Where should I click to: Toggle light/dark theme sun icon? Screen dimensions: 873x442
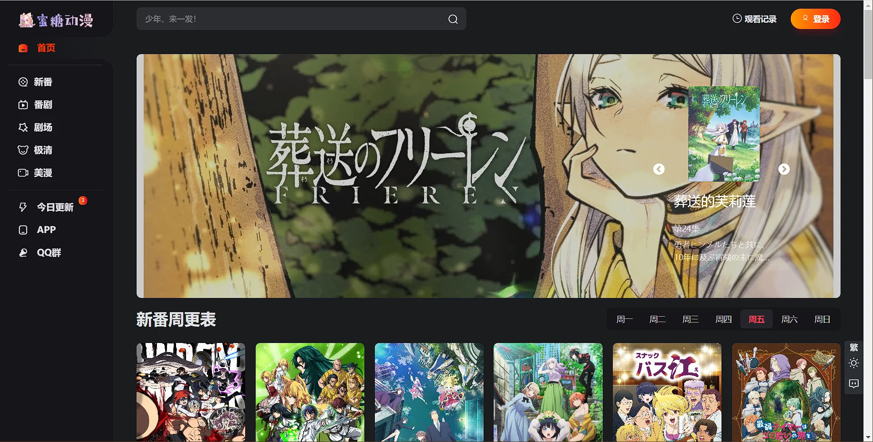pos(853,363)
